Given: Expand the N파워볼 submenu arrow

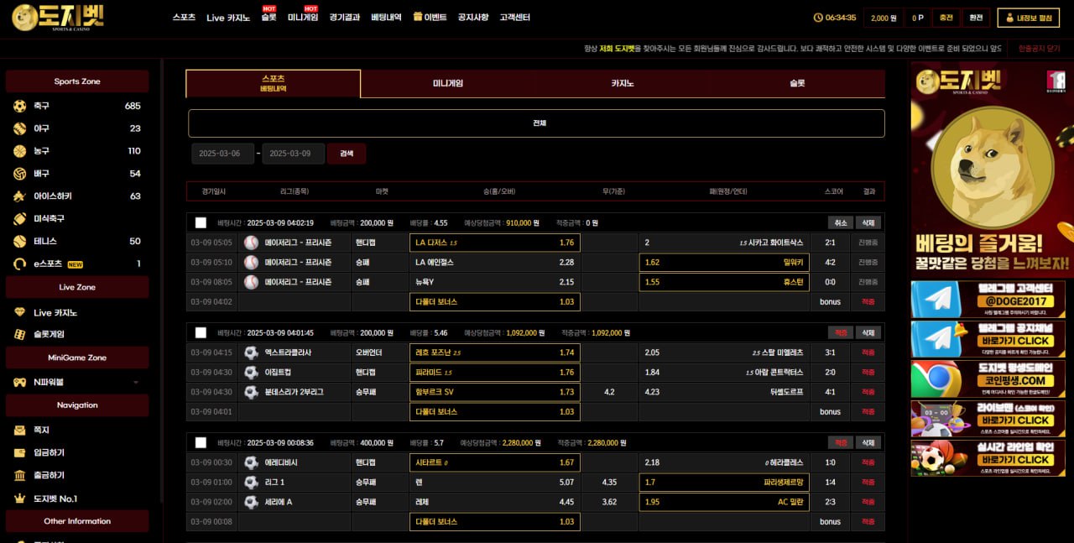Looking at the screenshot, I should point(136,383).
